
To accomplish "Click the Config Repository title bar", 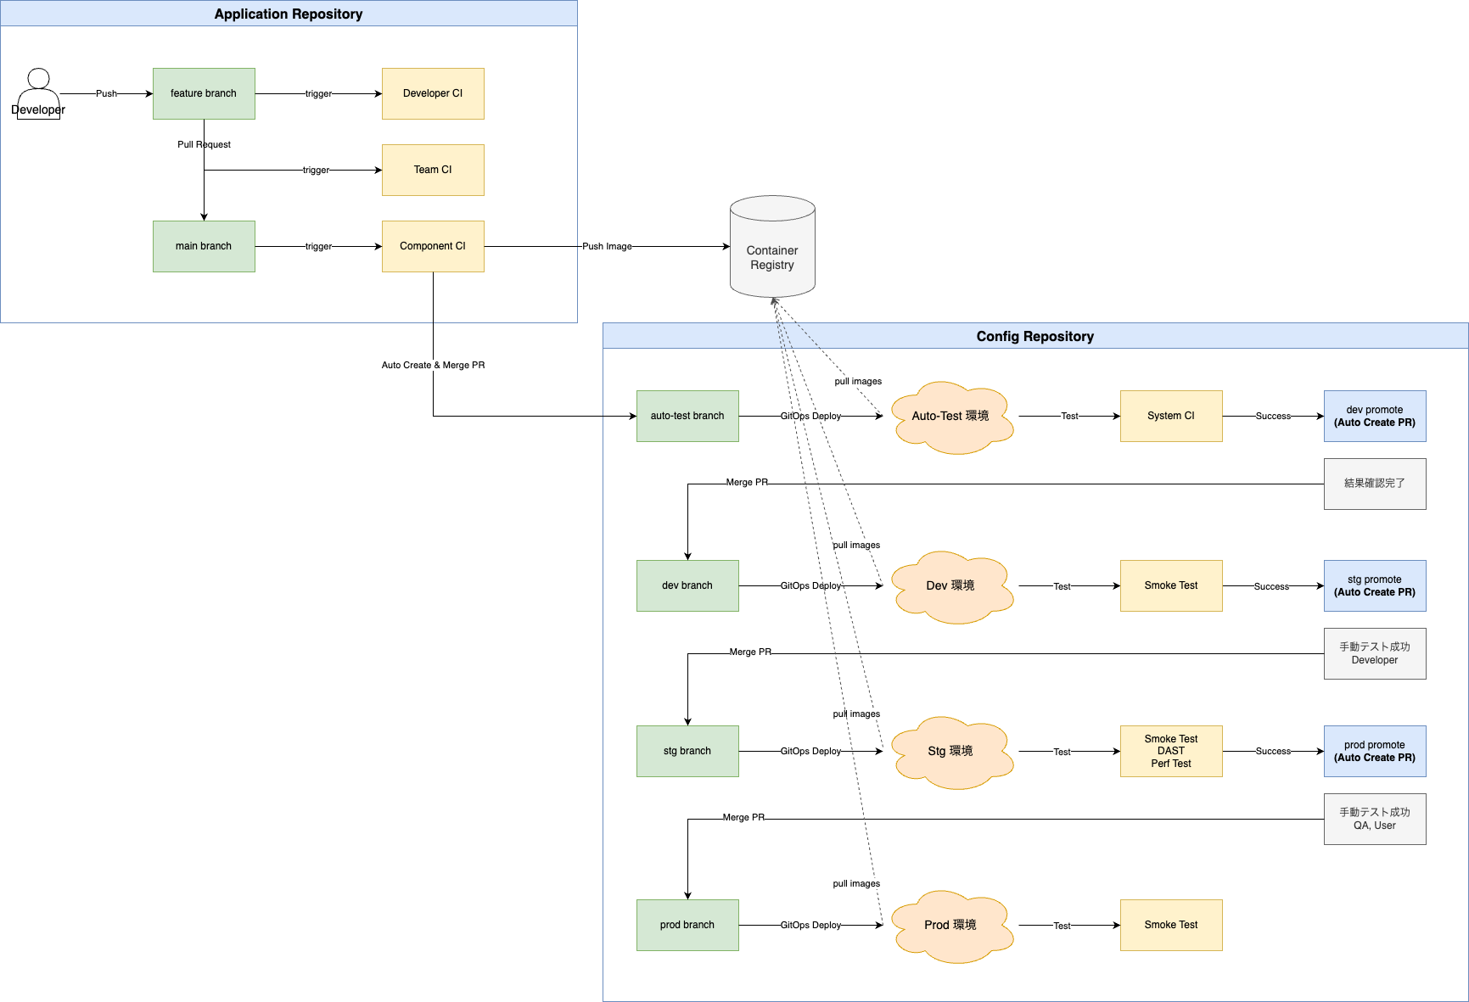I will [x=1035, y=336].
